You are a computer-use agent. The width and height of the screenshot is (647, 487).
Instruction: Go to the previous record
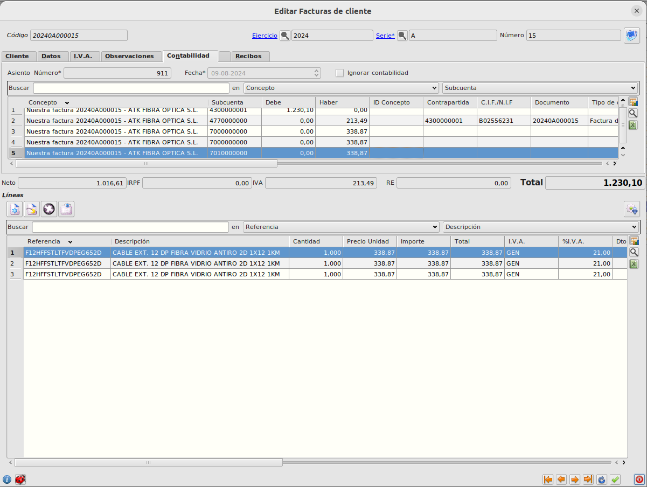(x=561, y=479)
